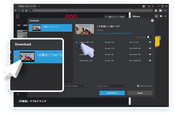Click scrollbar down arrow at page bottom
Image resolution: width=175 pixels, height=115 pixels.
click(x=130, y=104)
